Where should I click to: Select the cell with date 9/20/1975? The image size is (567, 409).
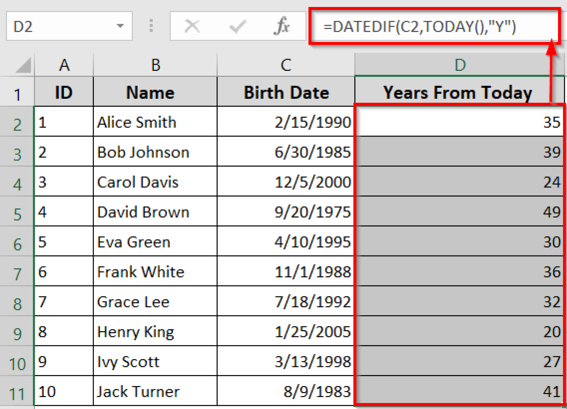(286, 212)
